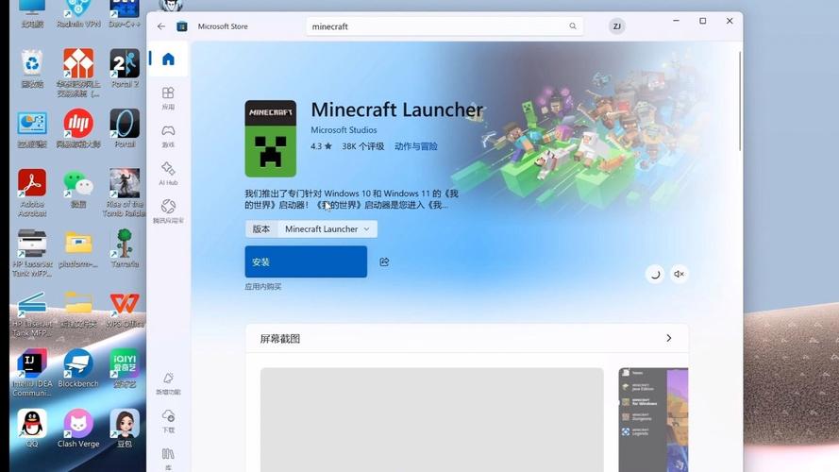839x472 pixels.
Task: Go to the Store Home page
Action: tap(168, 59)
